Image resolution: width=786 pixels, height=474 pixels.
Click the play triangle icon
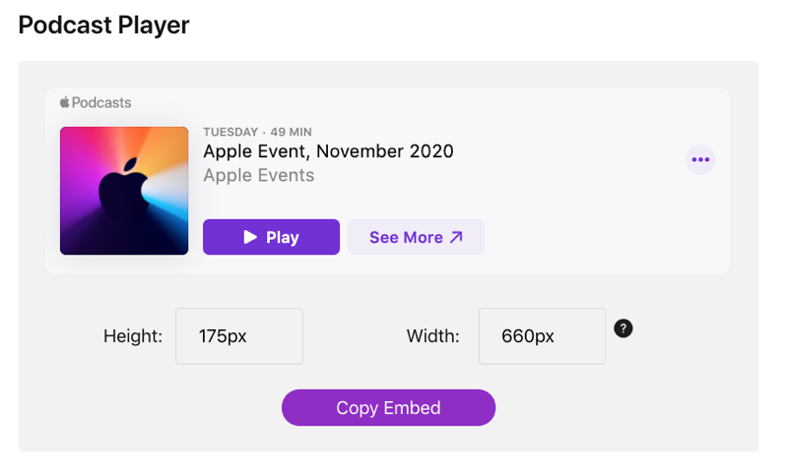point(250,237)
